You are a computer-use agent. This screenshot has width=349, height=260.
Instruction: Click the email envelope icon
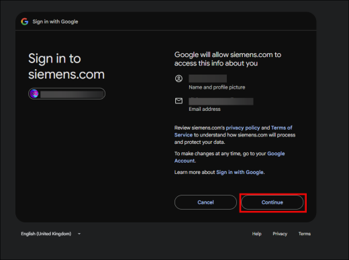point(179,101)
